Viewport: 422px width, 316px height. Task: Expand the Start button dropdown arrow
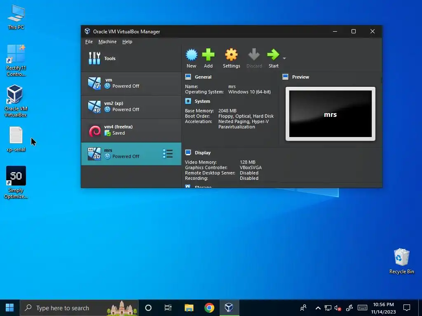click(284, 58)
